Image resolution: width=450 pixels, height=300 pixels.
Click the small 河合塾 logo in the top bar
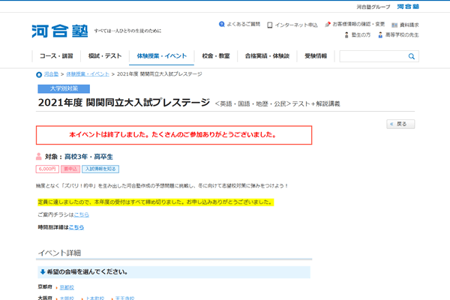click(408, 7)
